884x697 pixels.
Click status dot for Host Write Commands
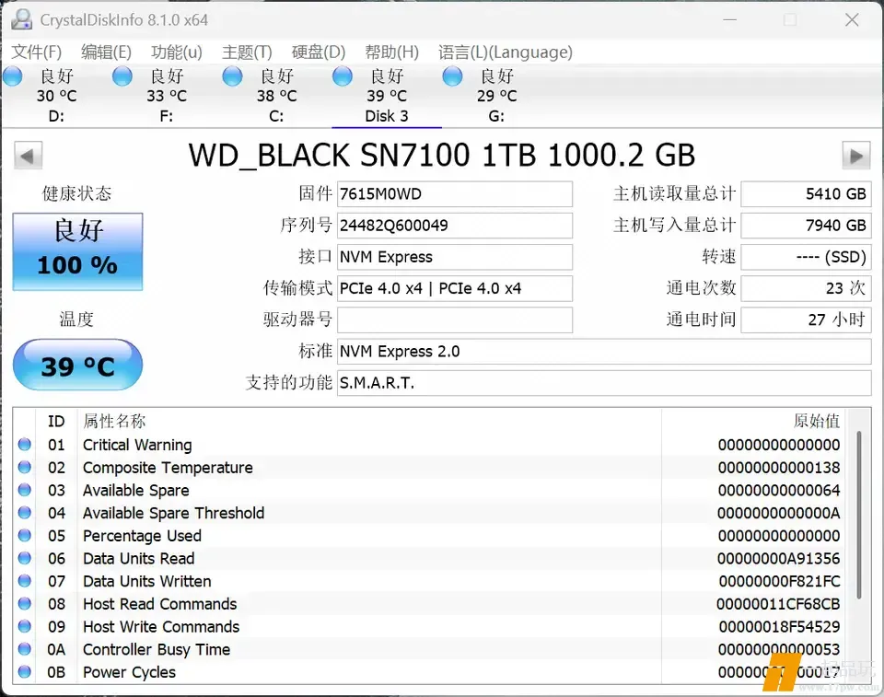[24, 626]
